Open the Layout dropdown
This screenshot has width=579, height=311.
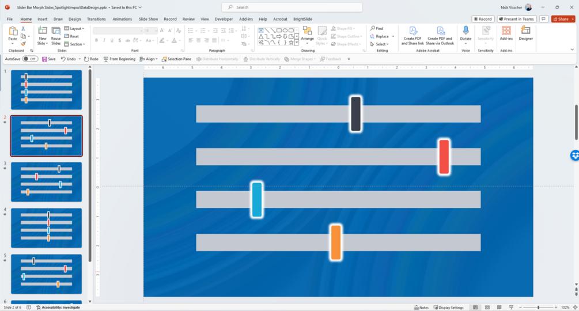click(74, 28)
